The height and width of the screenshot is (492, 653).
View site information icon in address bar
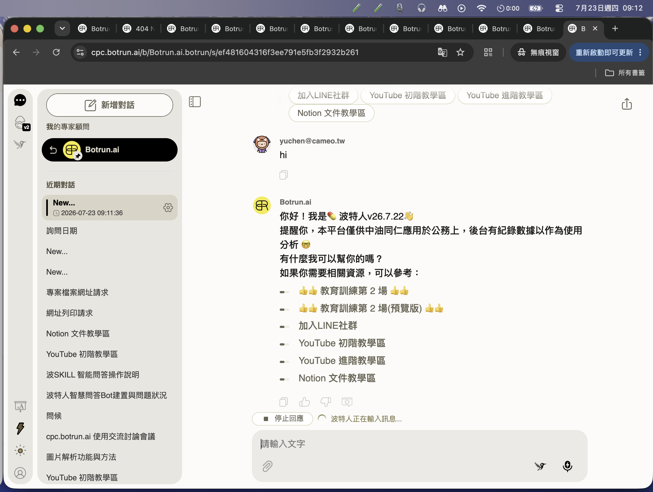(80, 53)
